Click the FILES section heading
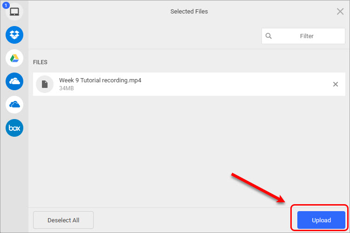350x233 pixels. click(x=40, y=62)
